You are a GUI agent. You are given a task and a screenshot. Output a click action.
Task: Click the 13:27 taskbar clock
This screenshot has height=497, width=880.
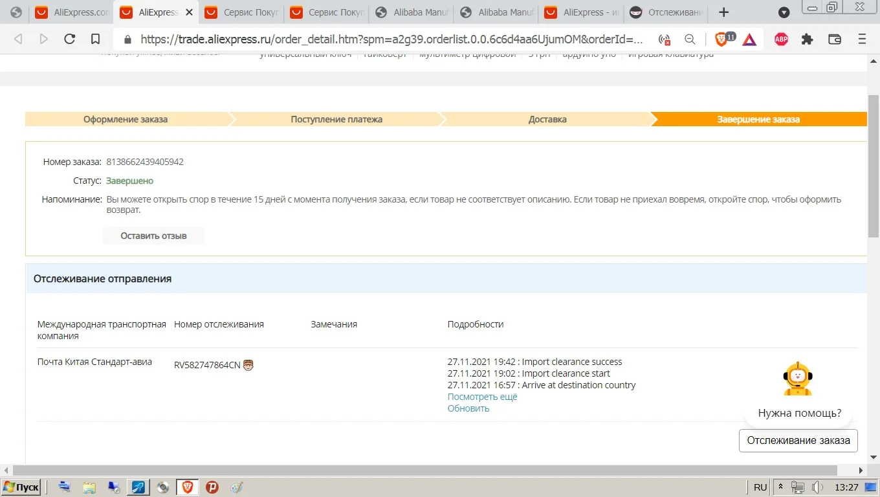click(x=846, y=487)
